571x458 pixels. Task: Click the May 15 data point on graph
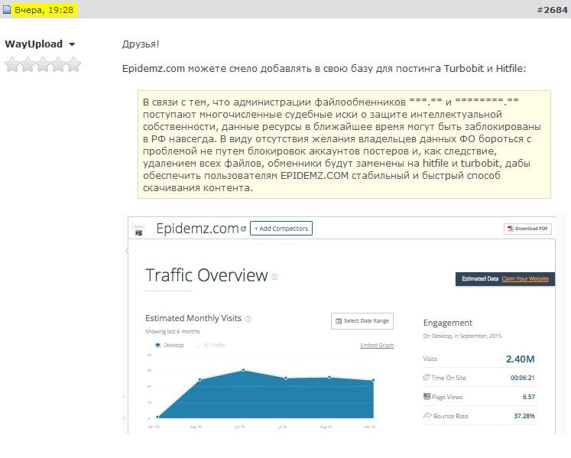click(x=200, y=380)
